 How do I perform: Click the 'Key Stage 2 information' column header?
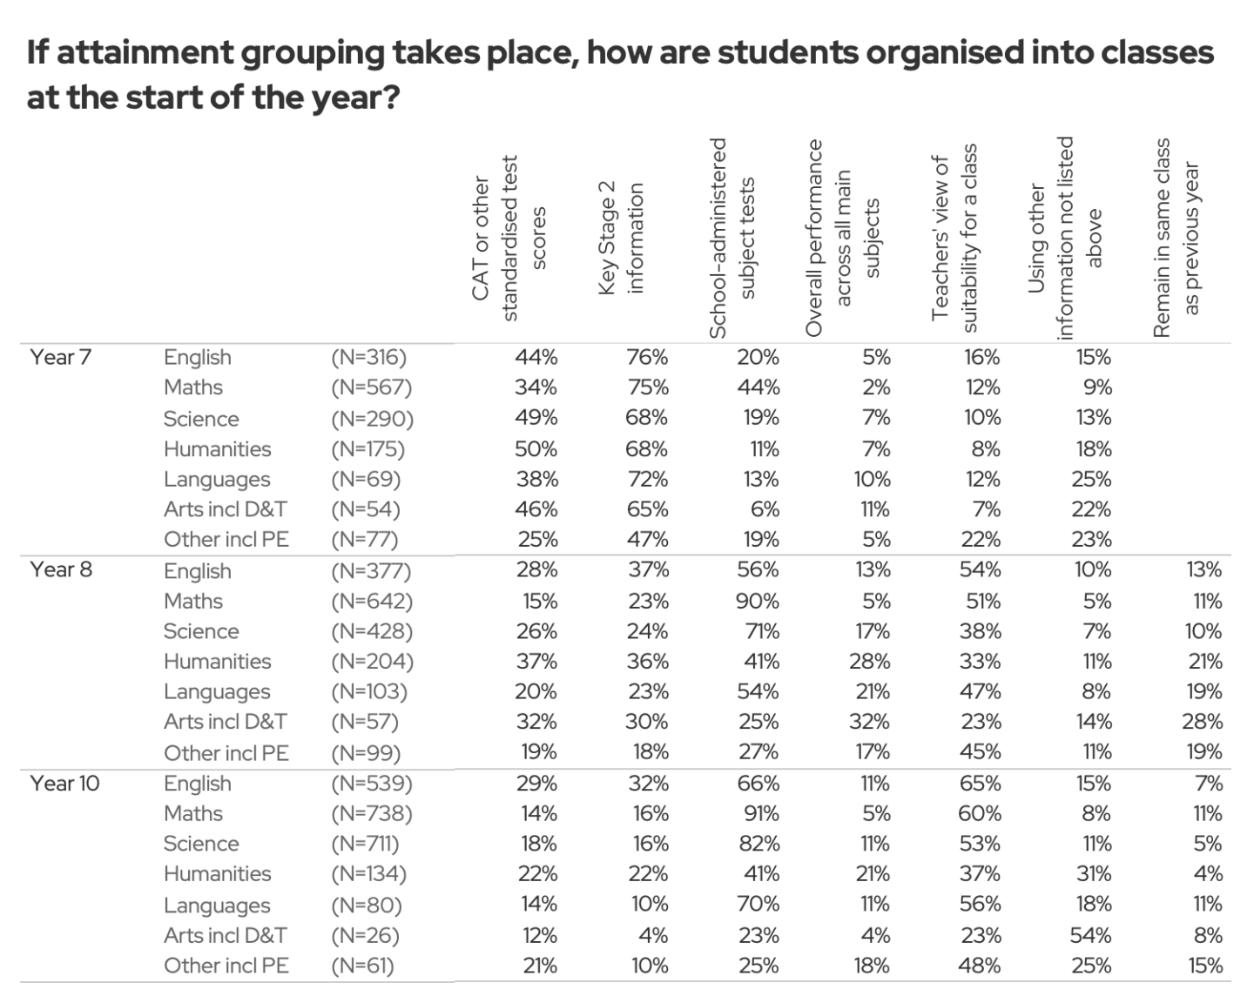click(x=620, y=237)
